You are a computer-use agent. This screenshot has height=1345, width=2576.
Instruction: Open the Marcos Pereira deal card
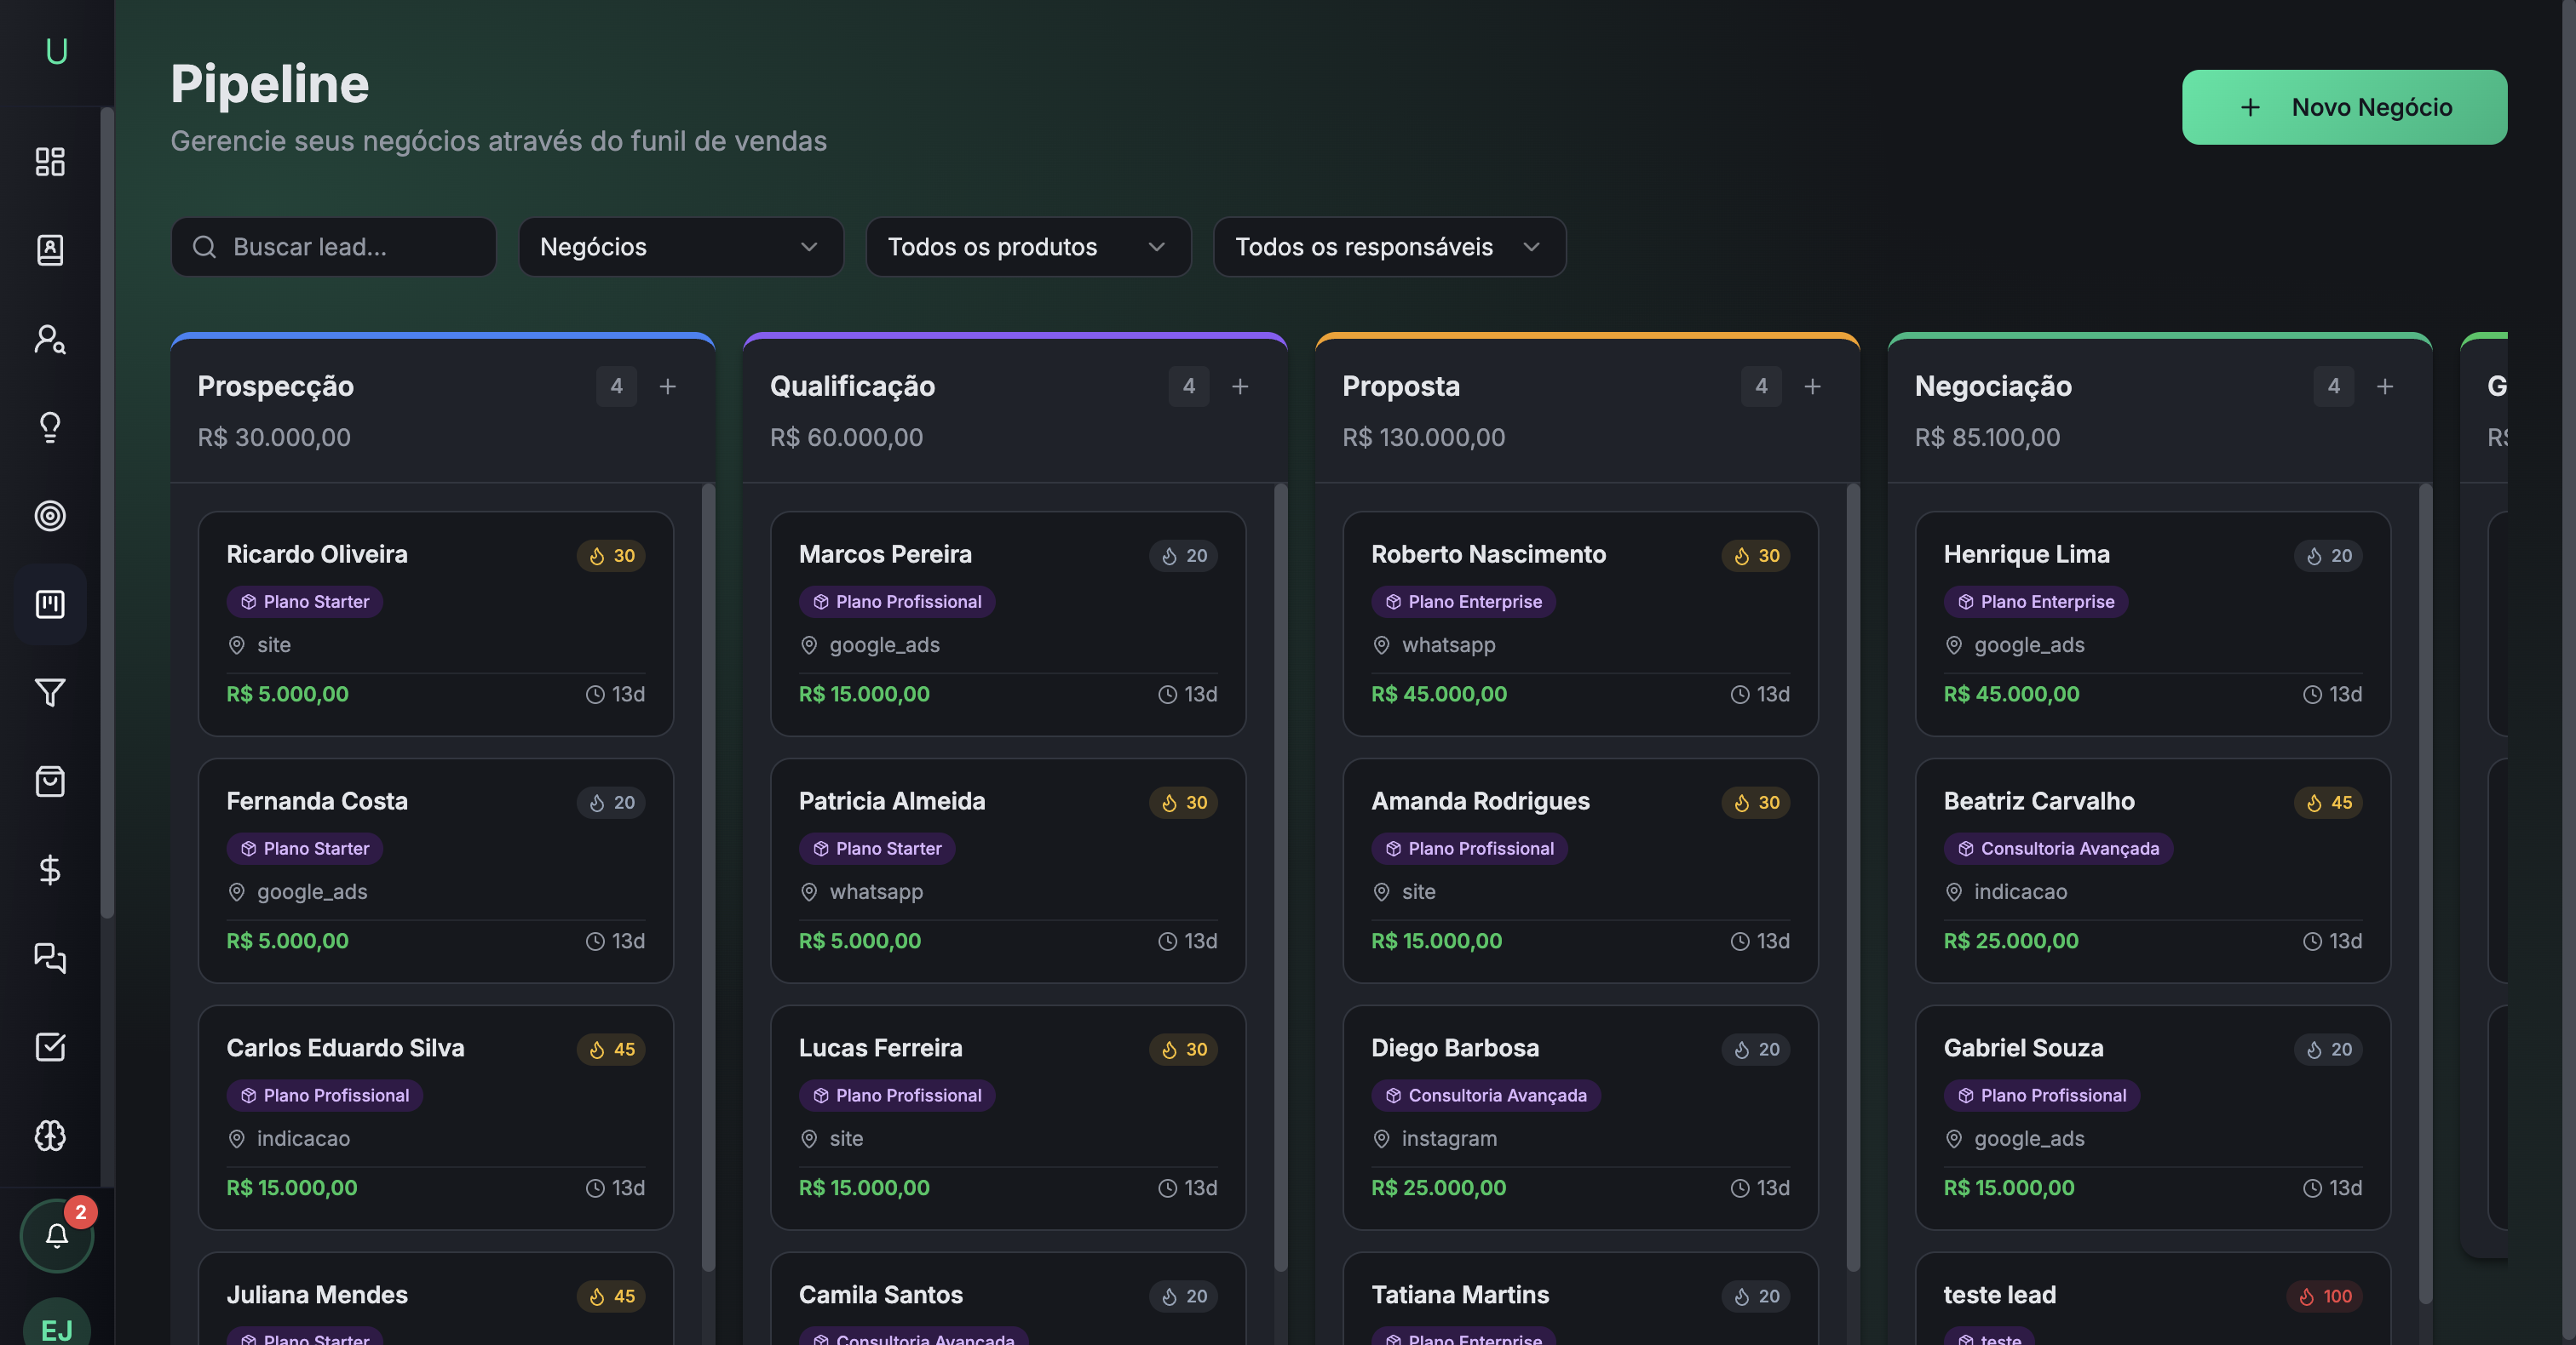pos(1008,623)
